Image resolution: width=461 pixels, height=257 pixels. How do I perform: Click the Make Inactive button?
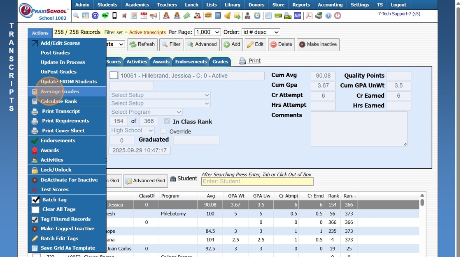pos(318,45)
